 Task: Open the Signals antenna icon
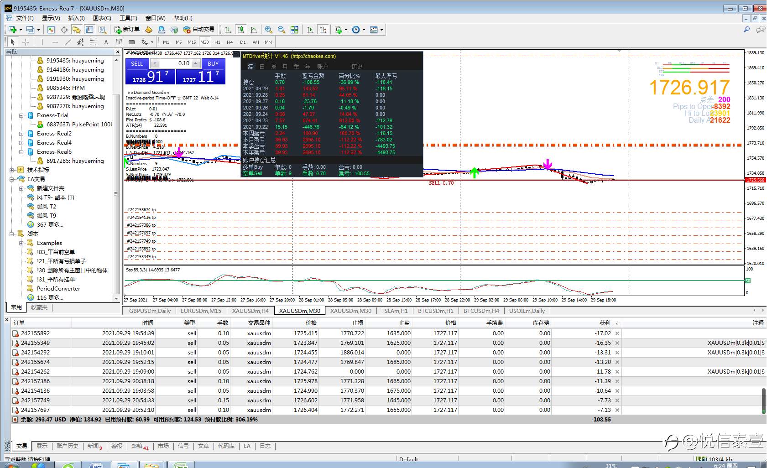(174, 30)
